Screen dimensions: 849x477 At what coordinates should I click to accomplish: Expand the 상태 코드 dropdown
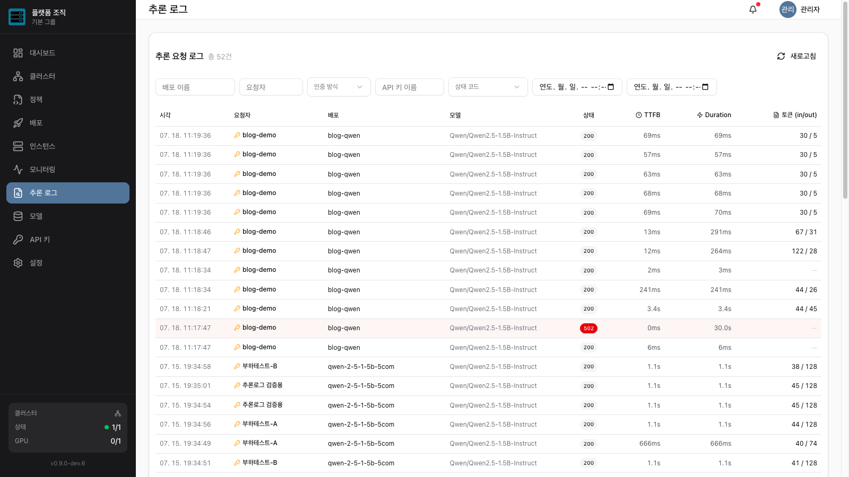click(x=488, y=87)
